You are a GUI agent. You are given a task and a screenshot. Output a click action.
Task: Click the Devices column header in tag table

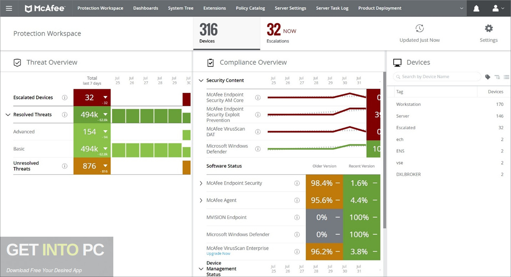(496, 92)
